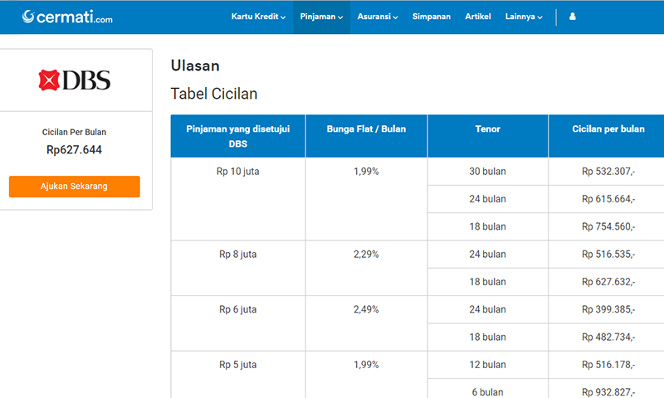This screenshot has width=664, height=398.
Task: Select 18 bulan tenor in the Rp 6 juta group
Action: [x=488, y=337]
